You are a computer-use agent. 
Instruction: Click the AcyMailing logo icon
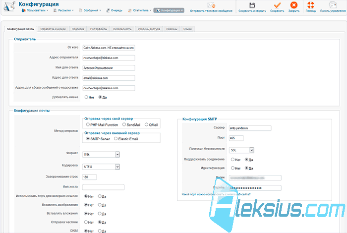pyautogui.click(x=9, y=6)
